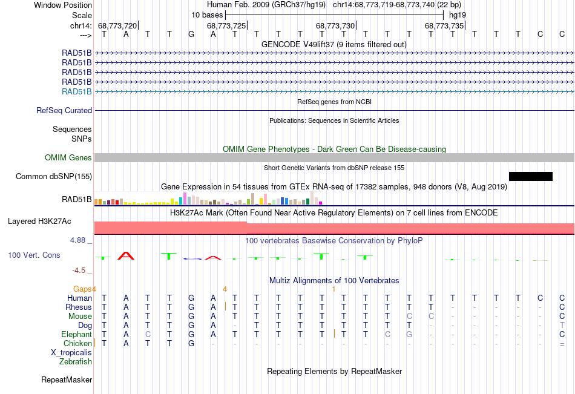
Task: Select the Chicken alignment row label
Action: click(77, 343)
